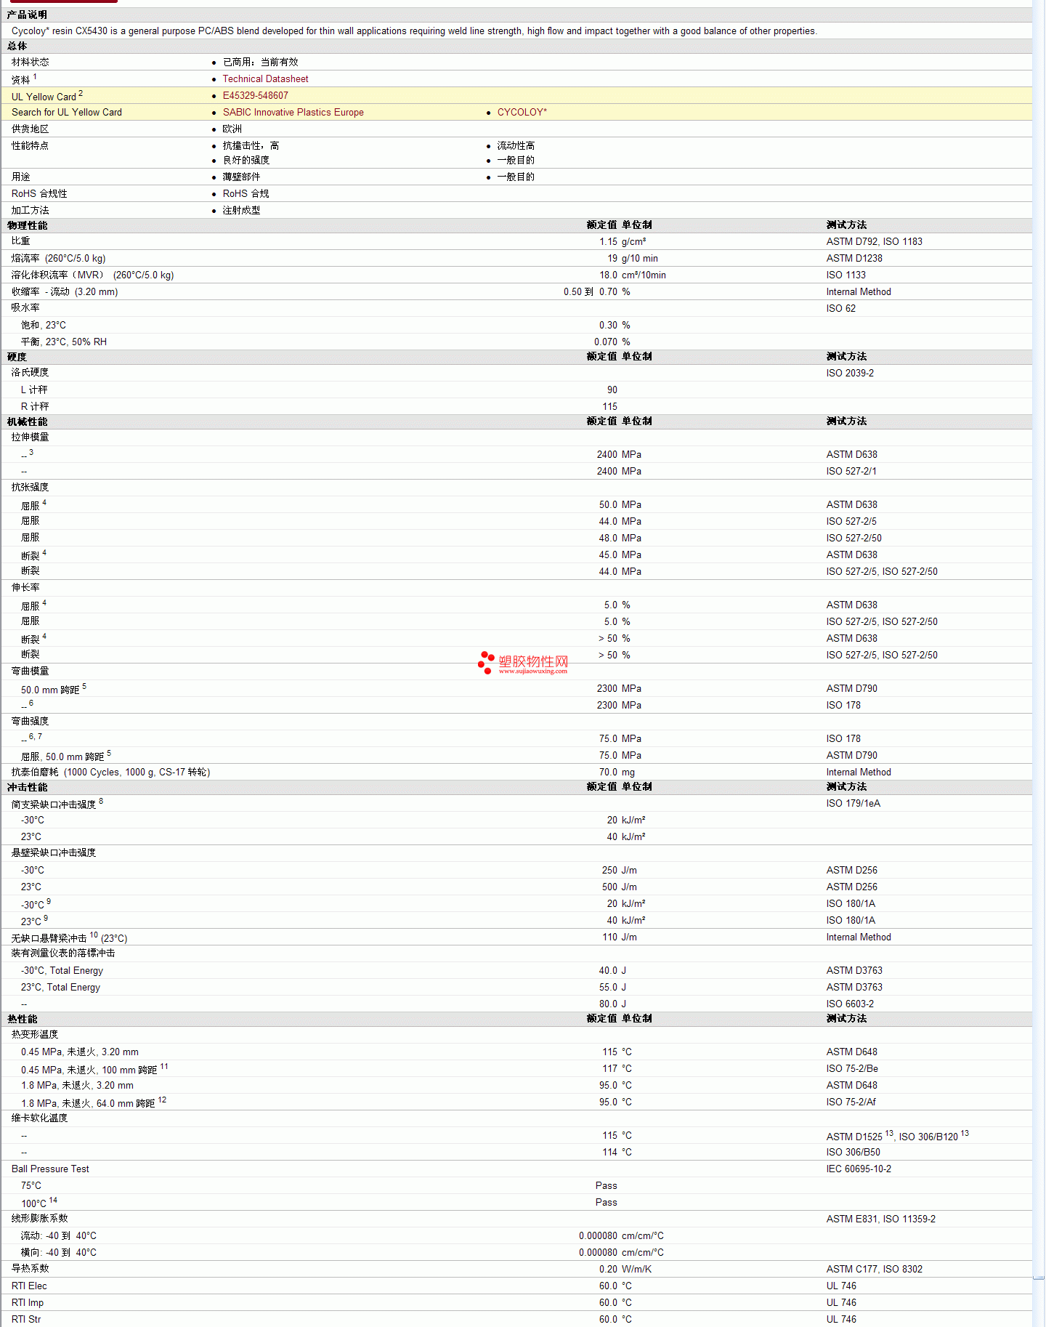Click the ISO 2039-2 test method

(x=850, y=373)
